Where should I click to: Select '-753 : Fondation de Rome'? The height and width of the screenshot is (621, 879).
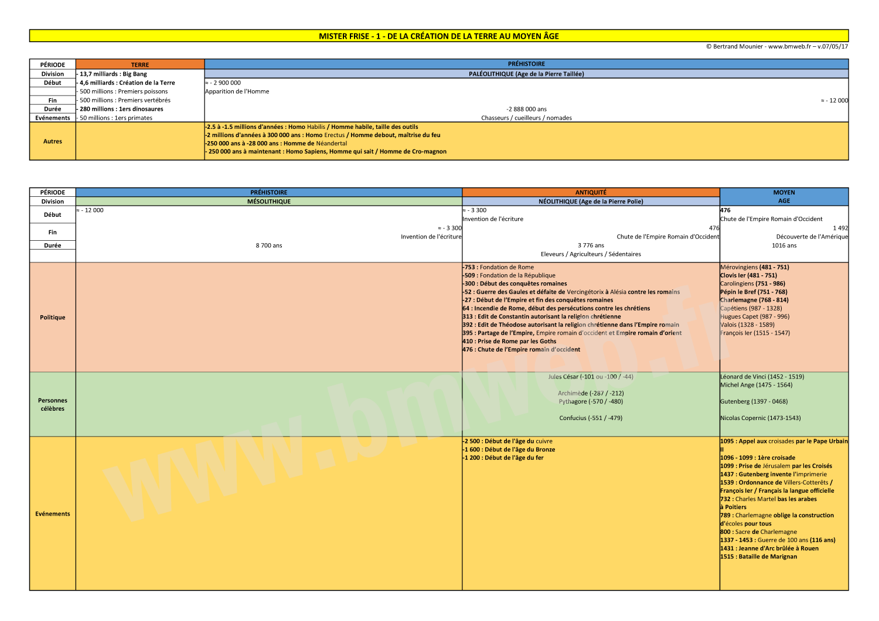pos(498,267)
